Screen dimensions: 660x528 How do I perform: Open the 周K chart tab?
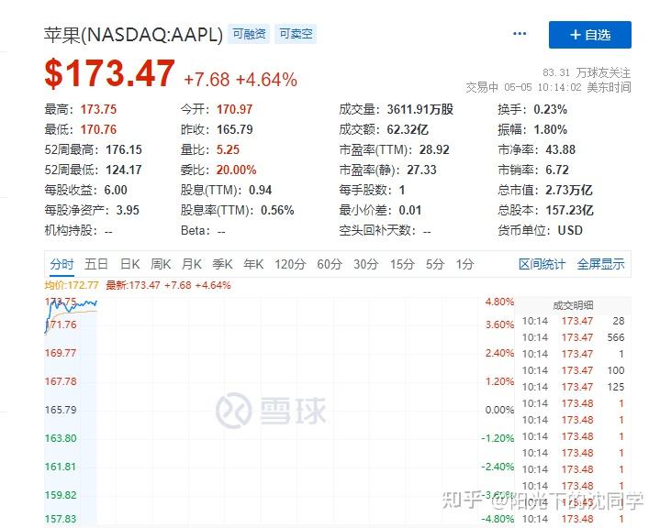click(161, 264)
